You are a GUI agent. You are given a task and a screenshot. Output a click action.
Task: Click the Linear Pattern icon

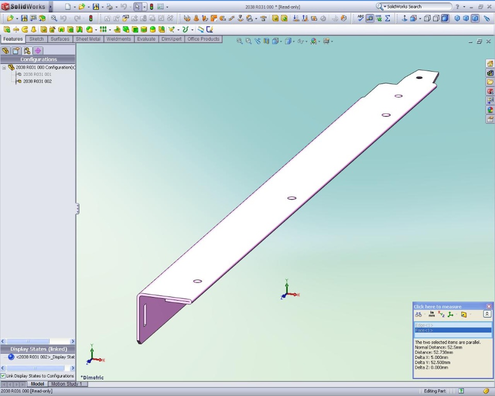[103, 29]
